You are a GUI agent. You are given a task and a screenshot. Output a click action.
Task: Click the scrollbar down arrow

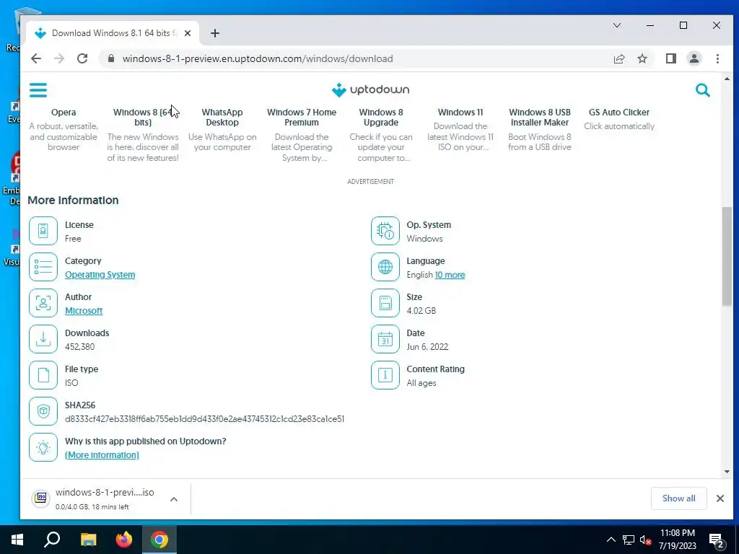click(x=726, y=472)
